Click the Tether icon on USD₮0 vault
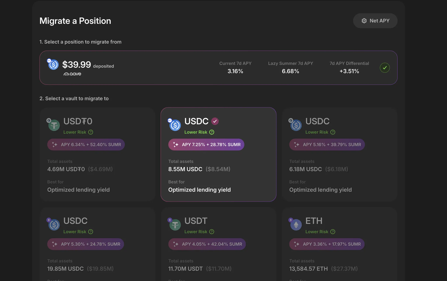 tap(54, 125)
